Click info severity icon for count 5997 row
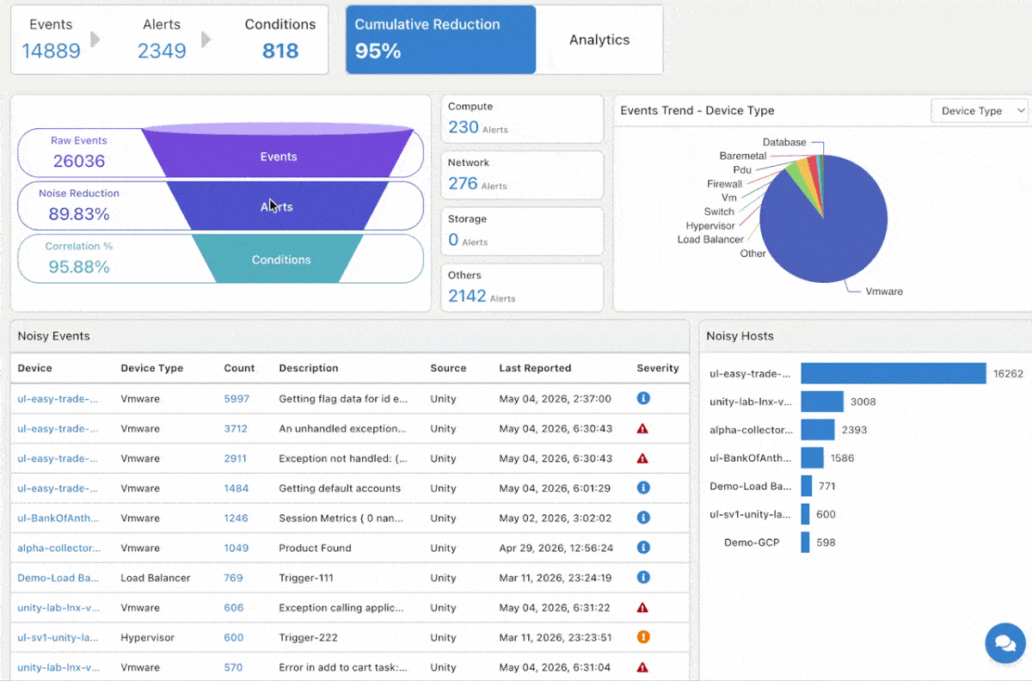This screenshot has height=681, width=1032. point(642,398)
